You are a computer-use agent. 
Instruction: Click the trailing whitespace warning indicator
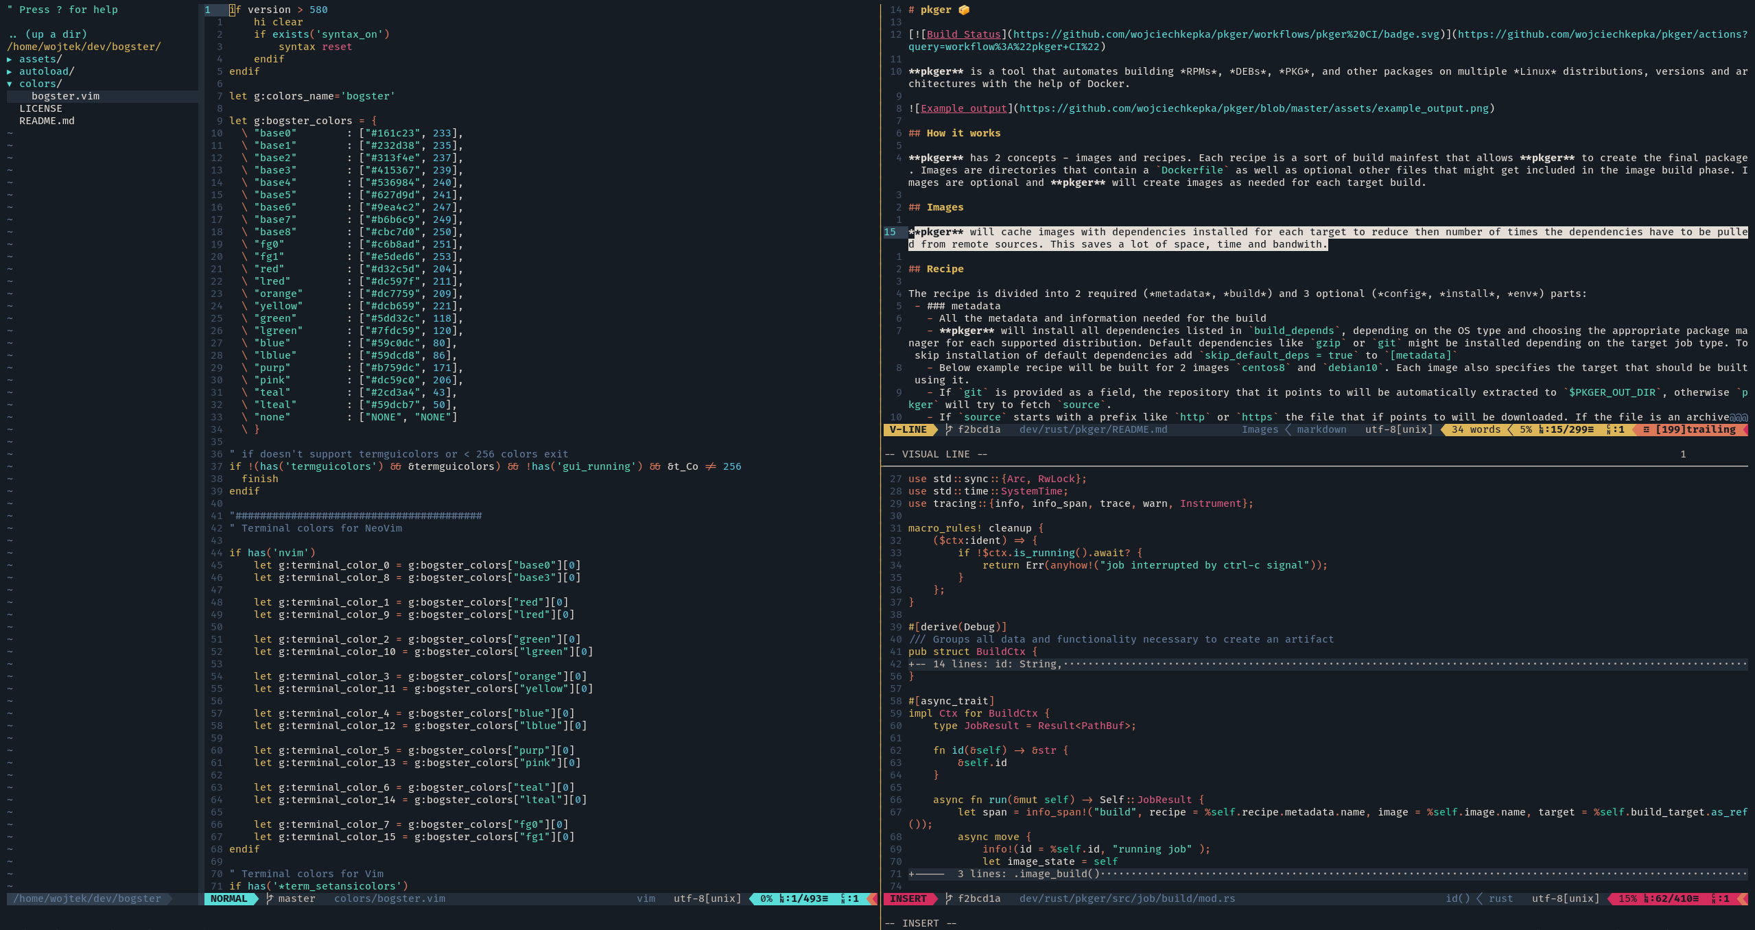1691,429
